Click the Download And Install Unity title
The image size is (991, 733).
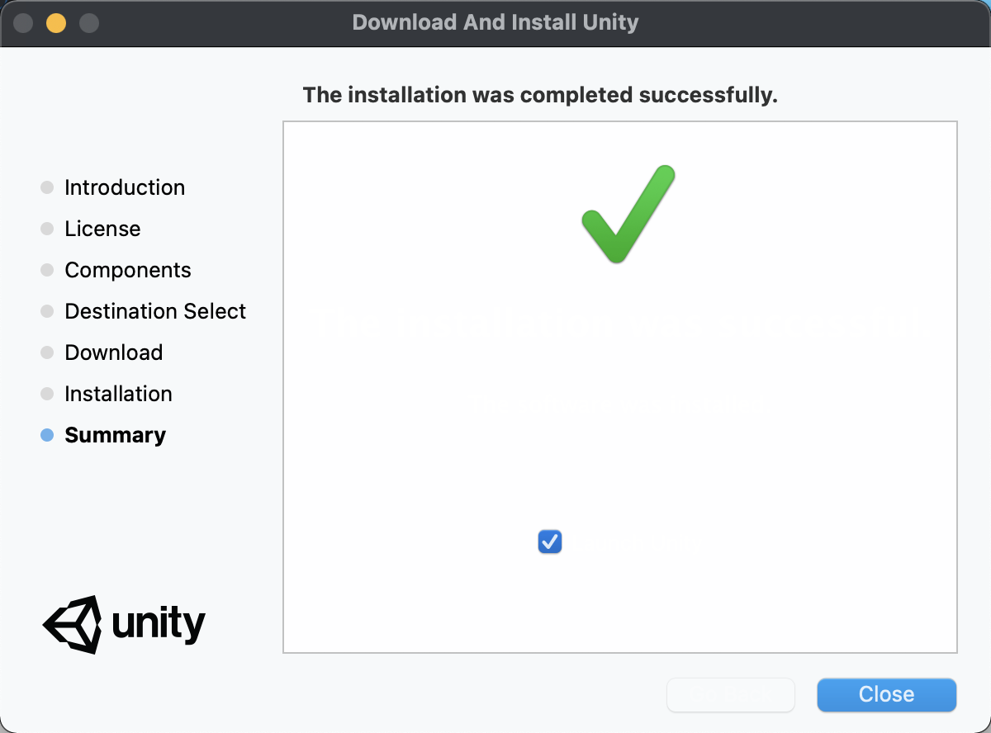tap(495, 22)
